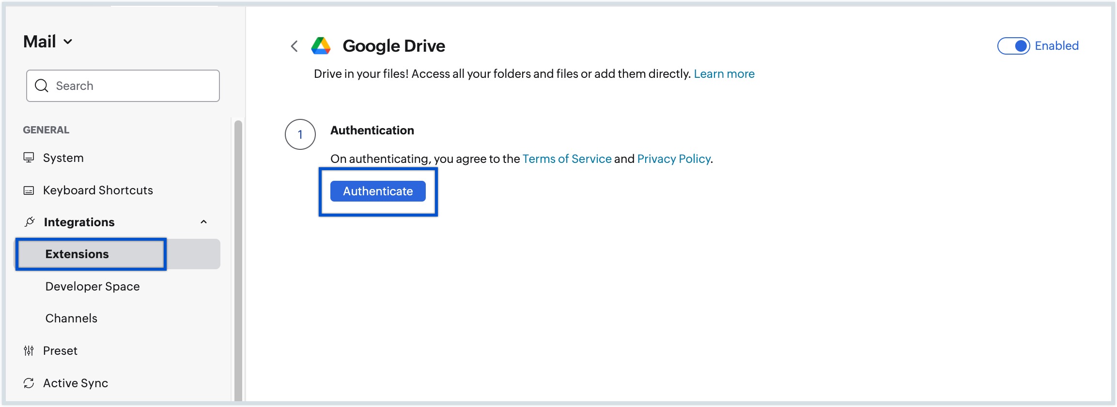
Task: Click the GENERAL section label
Action: coord(46,130)
